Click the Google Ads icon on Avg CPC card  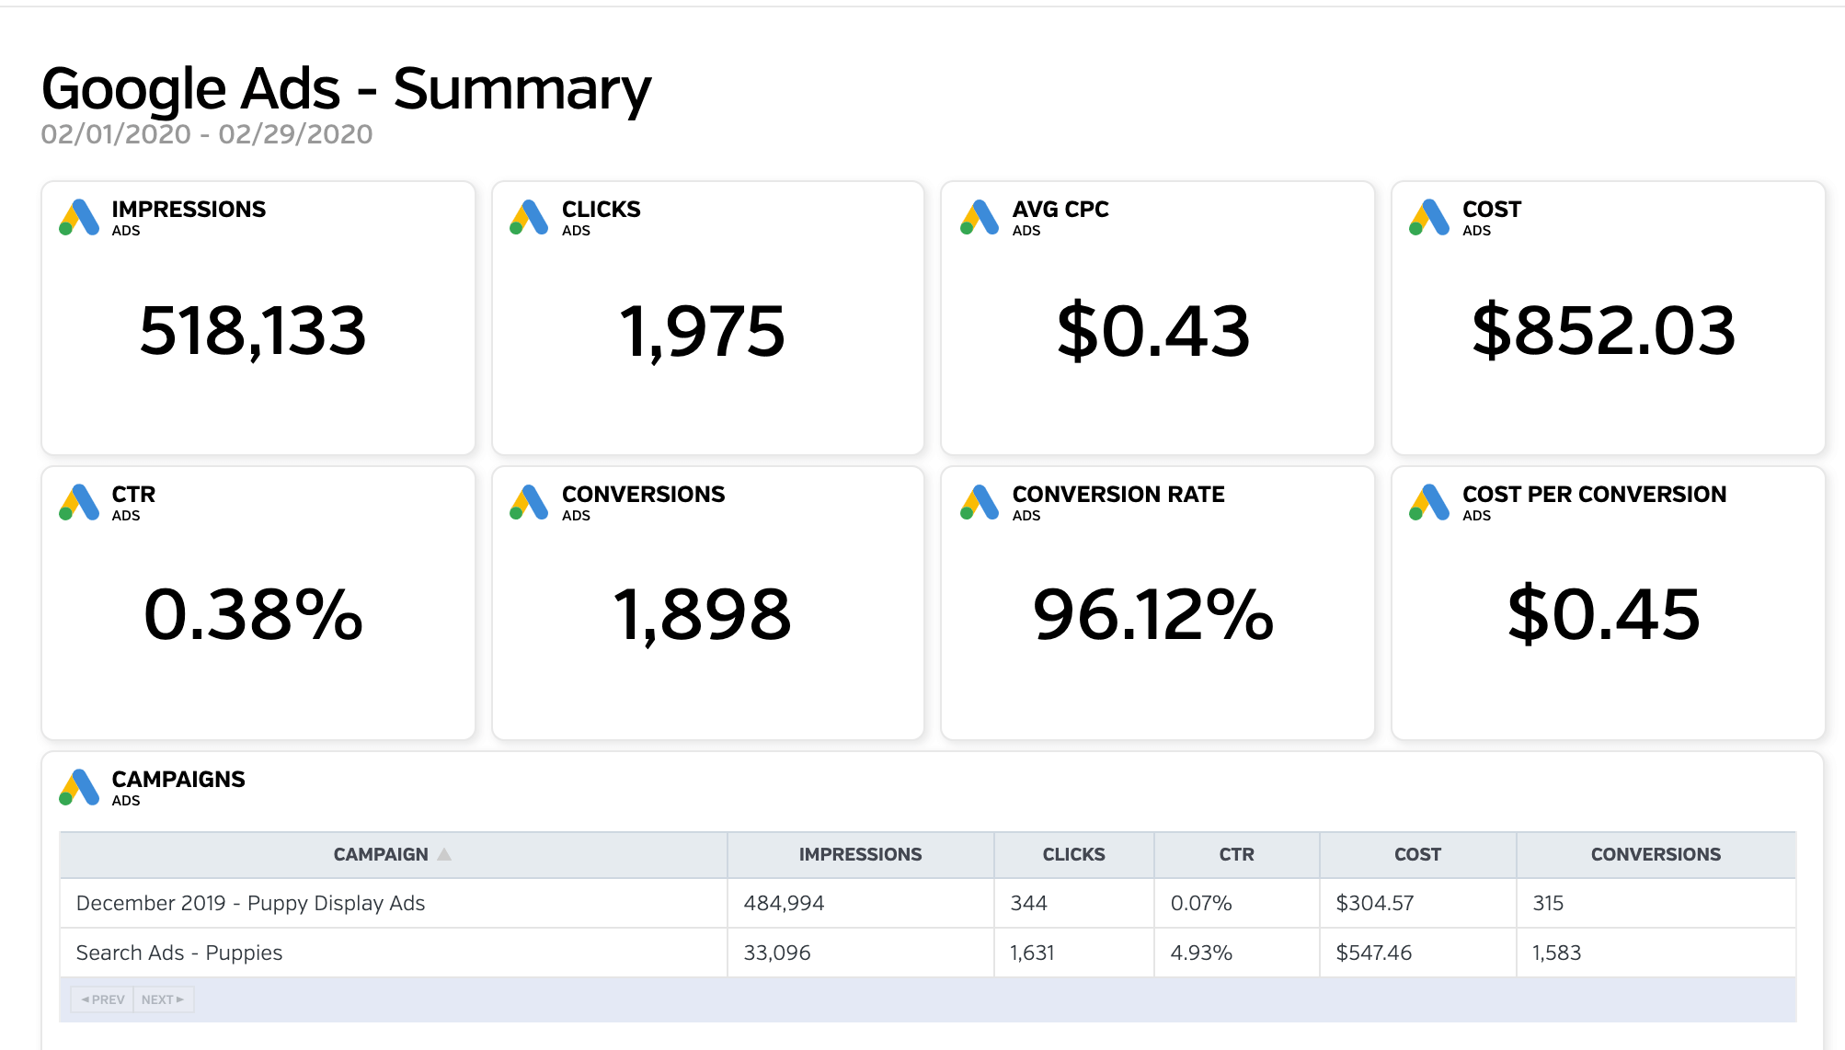(x=978, y=218)
